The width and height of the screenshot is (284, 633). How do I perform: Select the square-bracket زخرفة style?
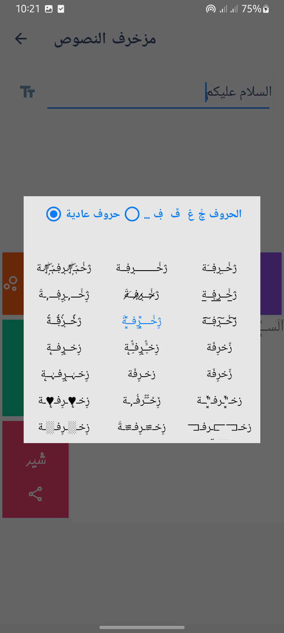click(219, 427)
